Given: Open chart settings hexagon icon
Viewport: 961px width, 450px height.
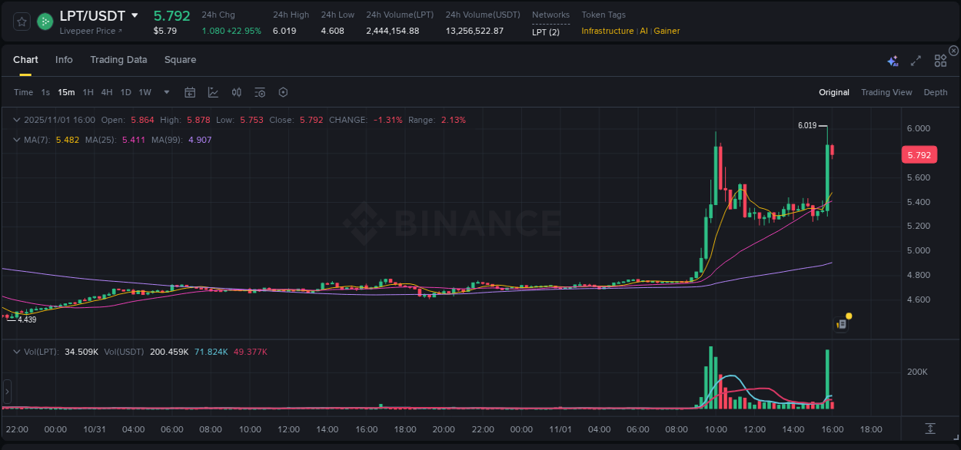Looking at the screenshot, I should [x=283, y=92].
